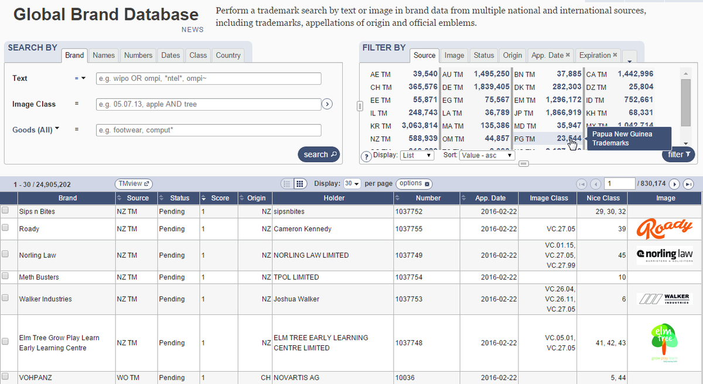Select the Country search tab
This screenshot has width=703, height=384.
click(x=228, y=55)
